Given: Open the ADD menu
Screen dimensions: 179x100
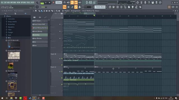Looking at the screenshot, I should point(8,2).
